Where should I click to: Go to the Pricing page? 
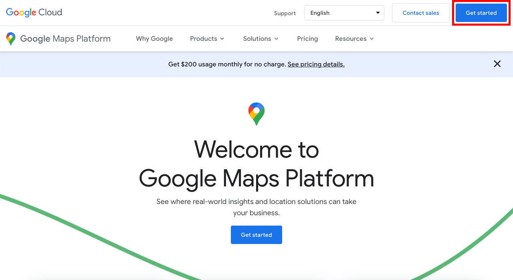point(307,39)
